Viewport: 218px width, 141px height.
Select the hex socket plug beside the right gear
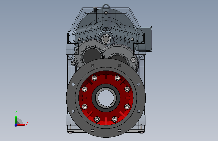[x=133, y=60]
